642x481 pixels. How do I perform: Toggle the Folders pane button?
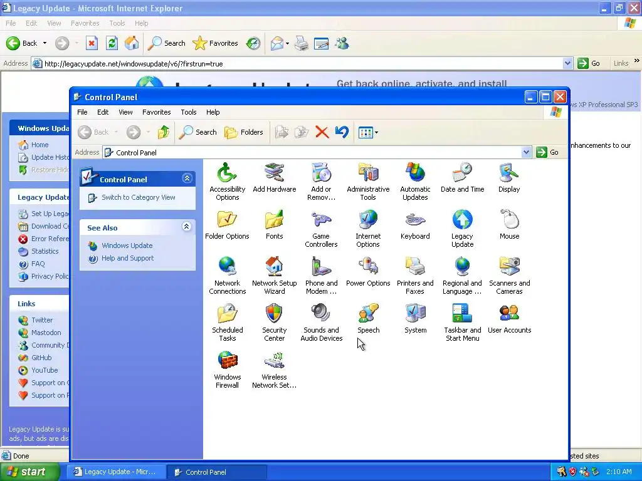tap(244, 132)
